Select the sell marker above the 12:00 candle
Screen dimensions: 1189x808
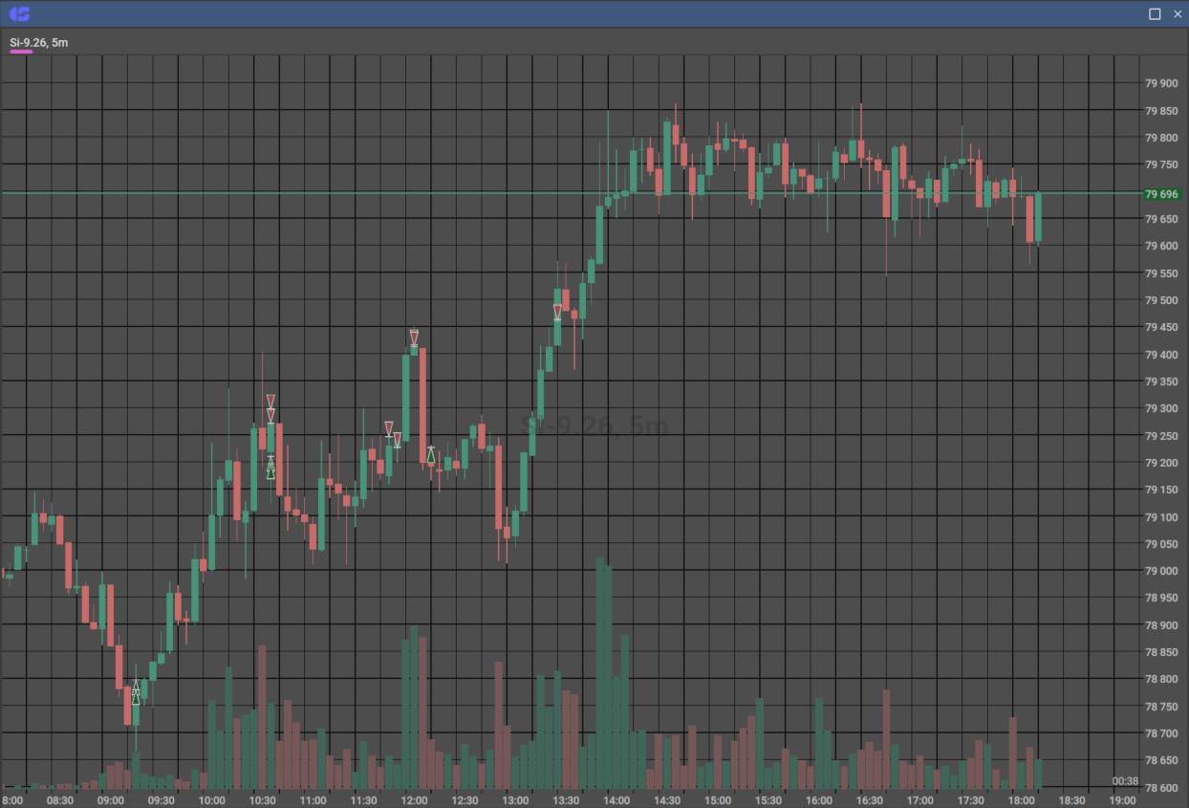coord(414,337)
